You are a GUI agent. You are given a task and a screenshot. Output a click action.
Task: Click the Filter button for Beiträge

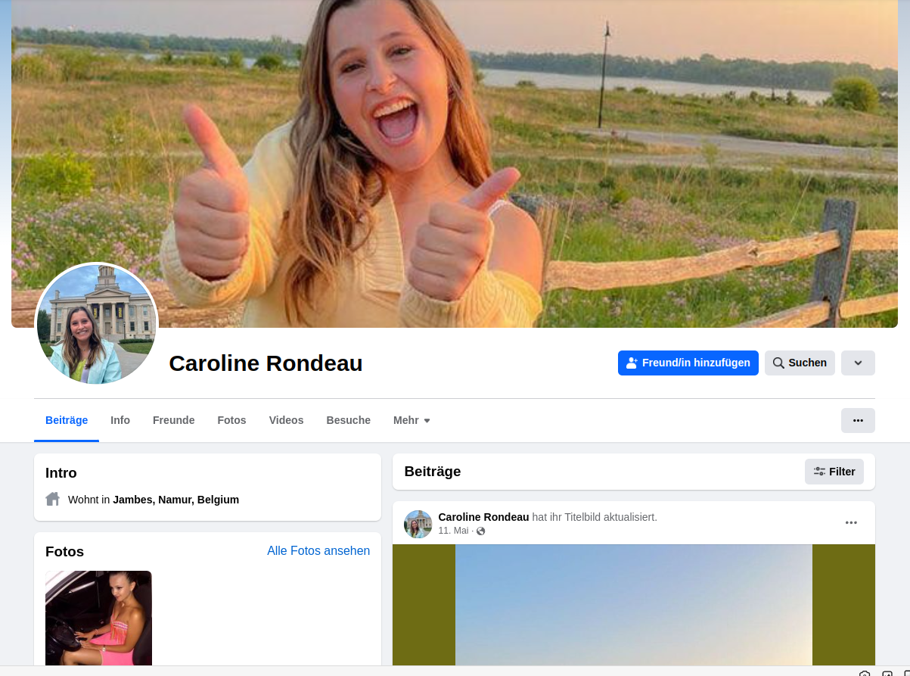tap(834, 472)
